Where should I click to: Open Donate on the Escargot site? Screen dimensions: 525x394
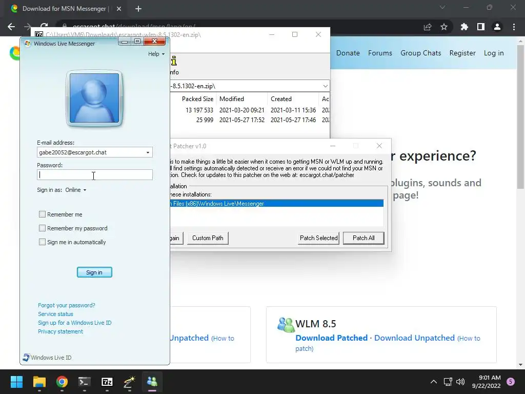(x=348, y=53)
